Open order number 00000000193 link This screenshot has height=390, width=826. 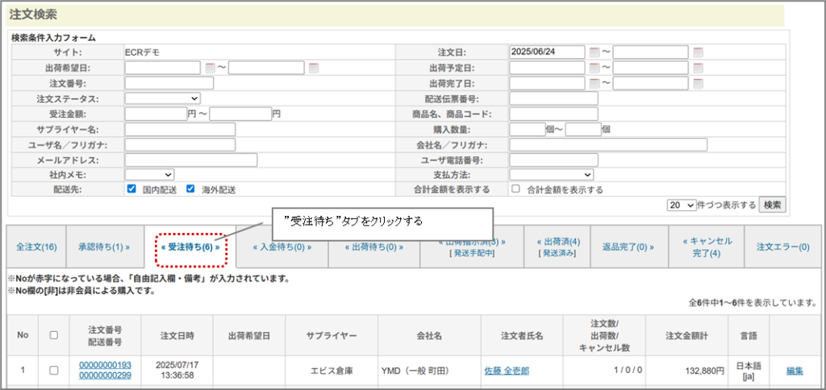105,365
